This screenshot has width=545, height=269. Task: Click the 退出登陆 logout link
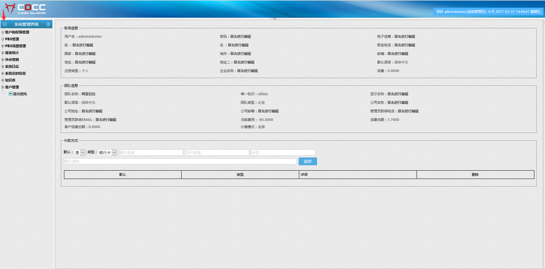[20, 94]
